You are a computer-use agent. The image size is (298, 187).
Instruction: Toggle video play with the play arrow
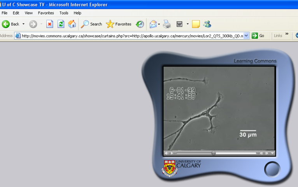click(172, 153)
